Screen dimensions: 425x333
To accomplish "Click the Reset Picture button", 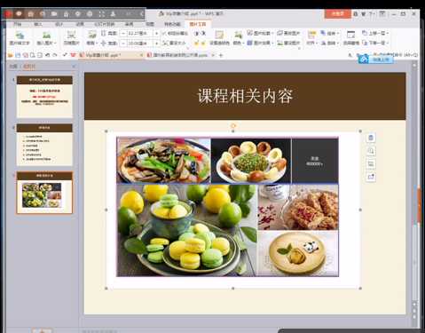I will (x=288, y=43).
